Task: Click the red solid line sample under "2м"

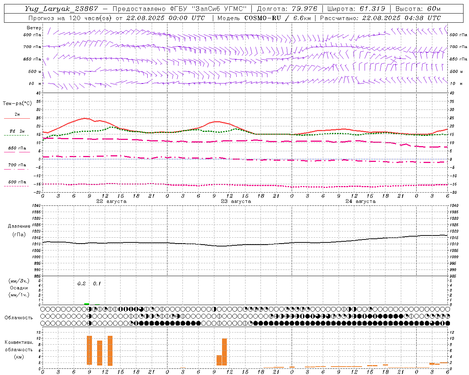Action: click(x=17, y=118)
